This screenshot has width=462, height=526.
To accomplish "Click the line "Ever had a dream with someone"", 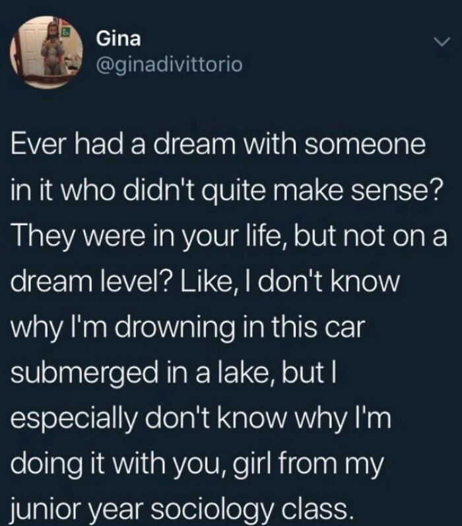I will point(218,145).
